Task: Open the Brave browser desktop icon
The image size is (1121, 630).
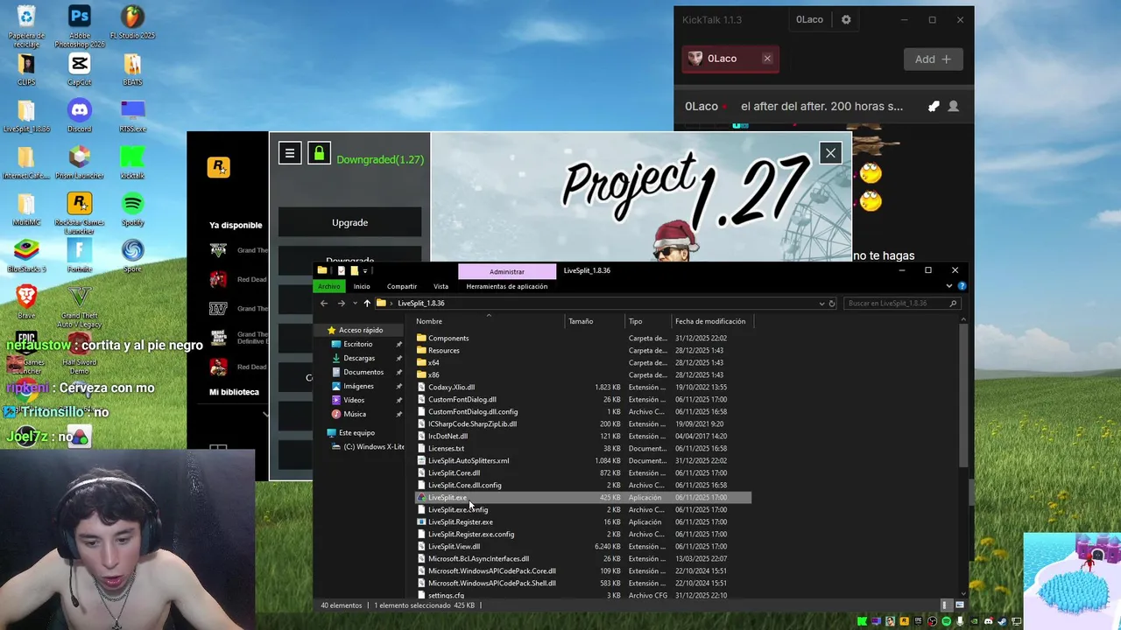Action: tap(26, 302)
